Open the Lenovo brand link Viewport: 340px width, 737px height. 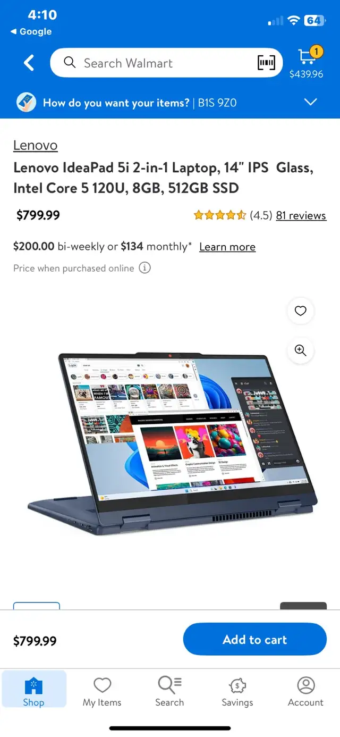[35, 145]
